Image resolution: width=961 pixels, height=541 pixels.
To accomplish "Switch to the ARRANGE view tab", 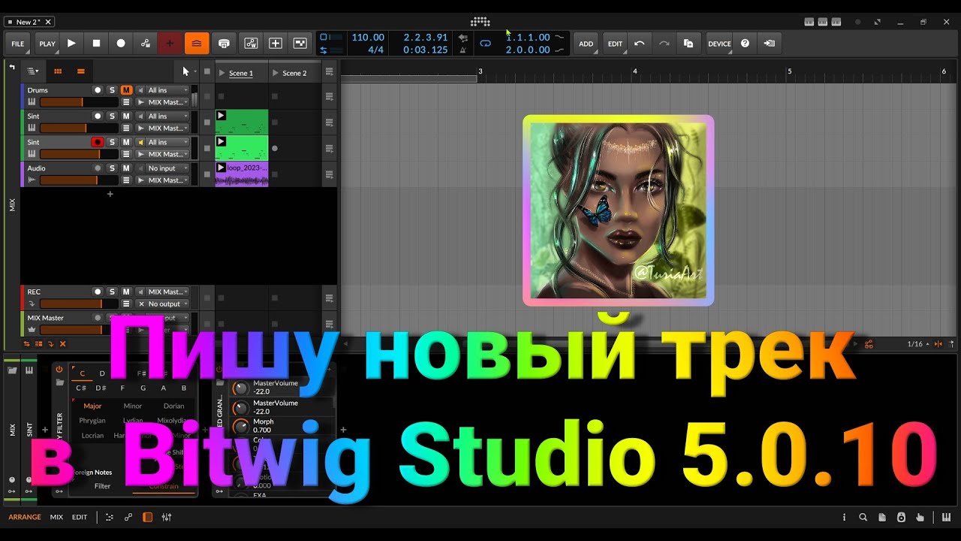I will coord(25,517).
